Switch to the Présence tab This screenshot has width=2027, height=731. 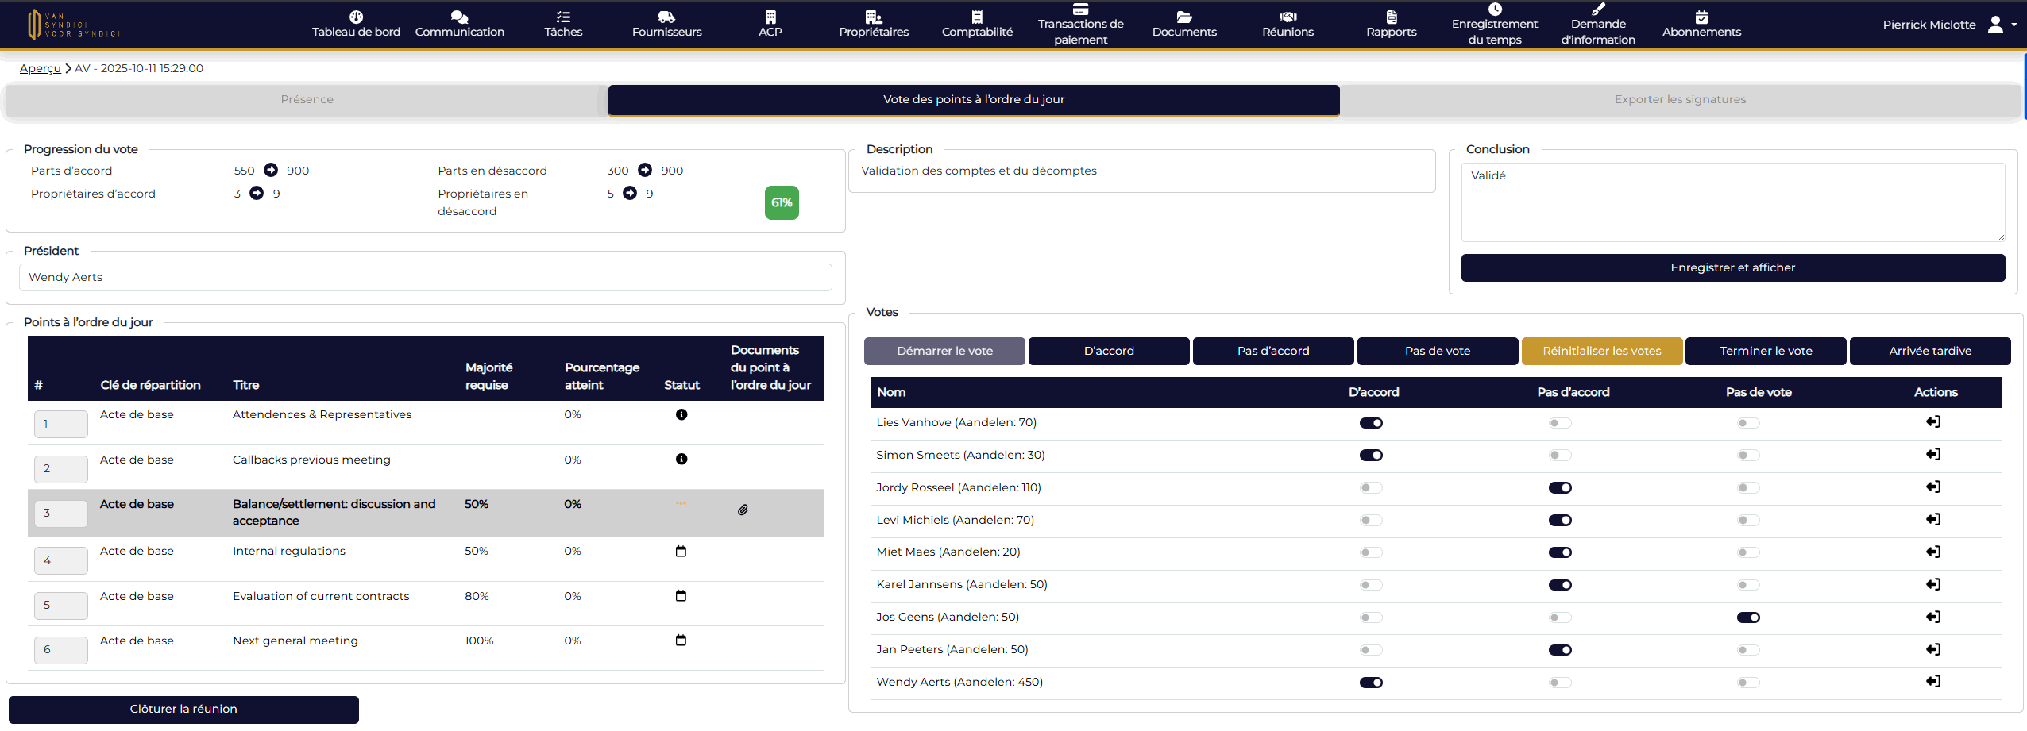coord(307,100)
